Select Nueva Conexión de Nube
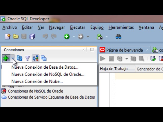This screenshot has width=163, height=122. 50,81
